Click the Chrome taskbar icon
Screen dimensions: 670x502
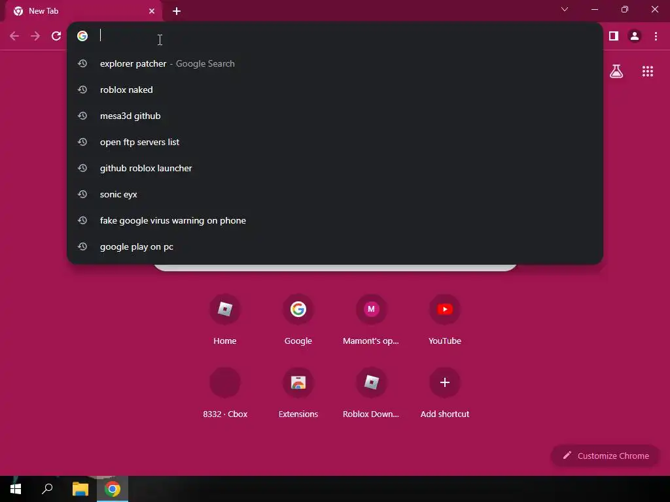113,489
